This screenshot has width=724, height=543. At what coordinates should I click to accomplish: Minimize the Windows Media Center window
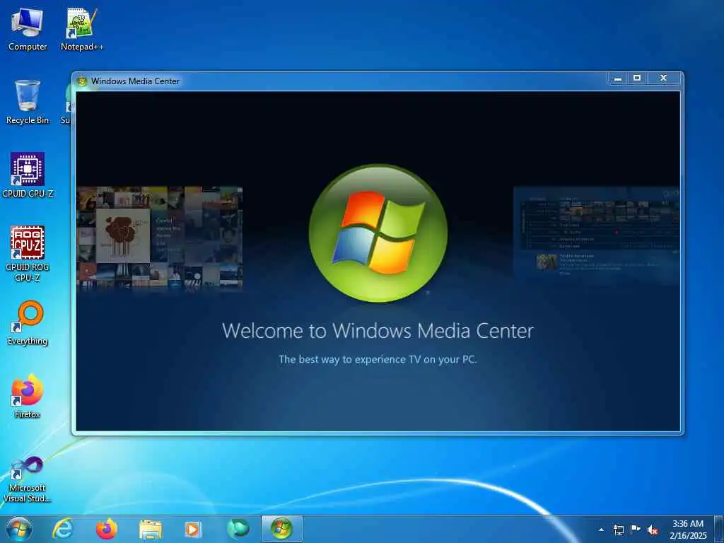coord(618,78)
